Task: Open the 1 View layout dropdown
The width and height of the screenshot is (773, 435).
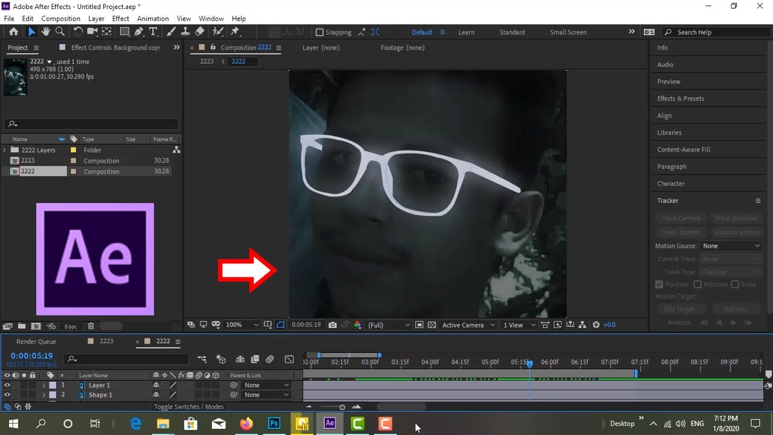Action: coord(519,325)
